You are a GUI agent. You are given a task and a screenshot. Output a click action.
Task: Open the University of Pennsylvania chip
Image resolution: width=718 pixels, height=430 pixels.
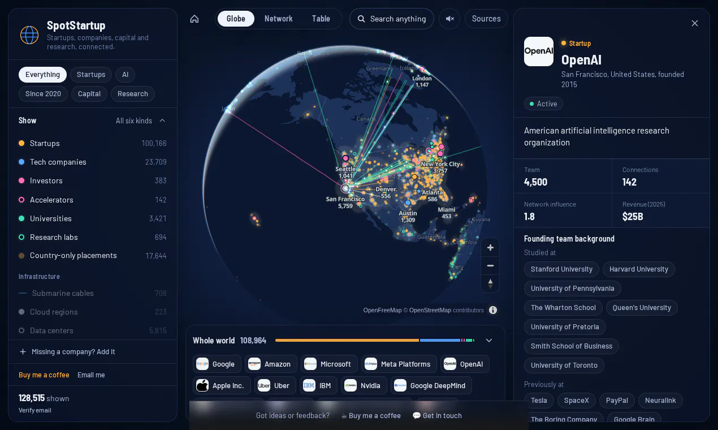573,289
